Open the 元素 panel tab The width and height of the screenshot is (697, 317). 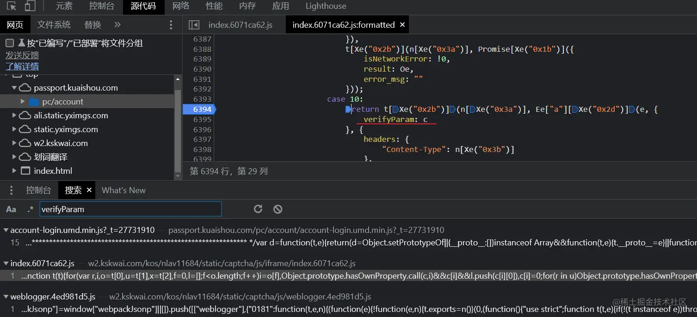pos(64,6)
